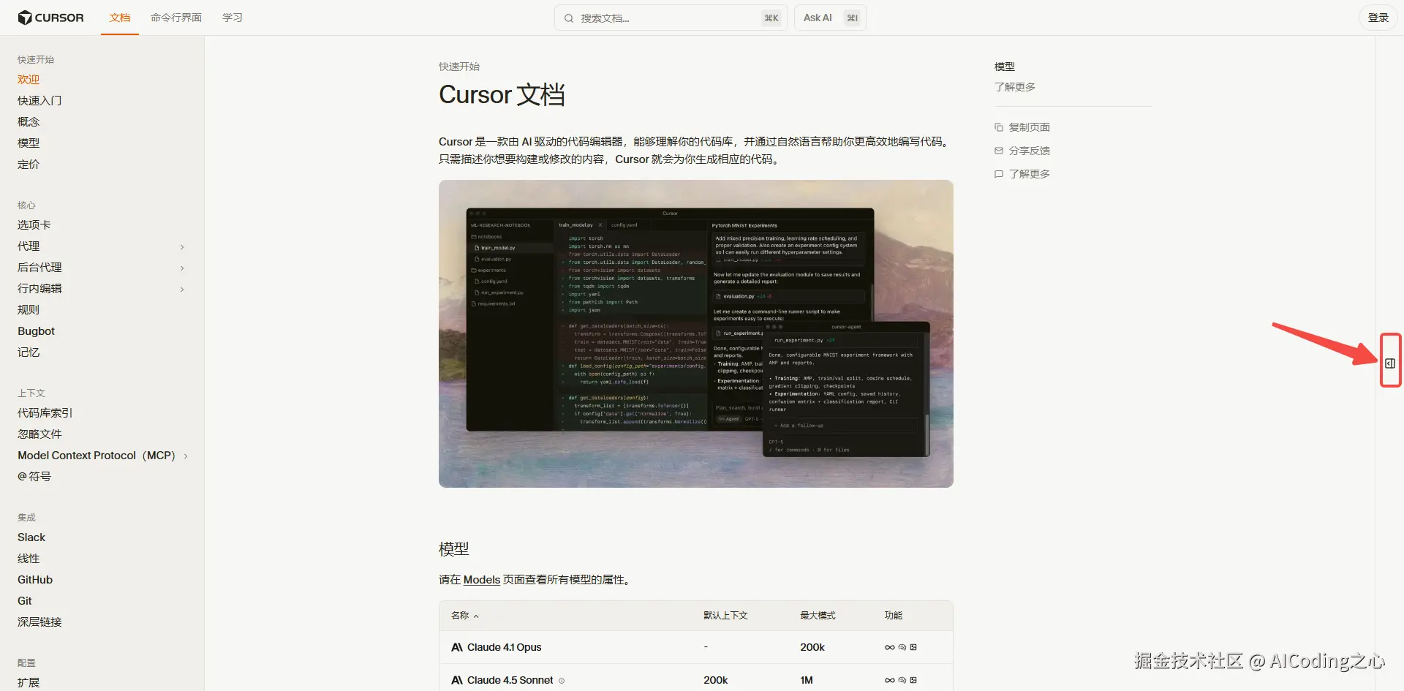Click the 分享反馈 button
The height and width of the screenshot is (691, 1404).
pos(1022,151)
